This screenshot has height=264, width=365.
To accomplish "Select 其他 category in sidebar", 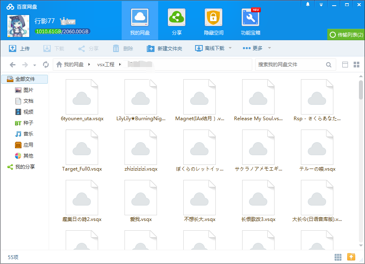I will point(25,156).
